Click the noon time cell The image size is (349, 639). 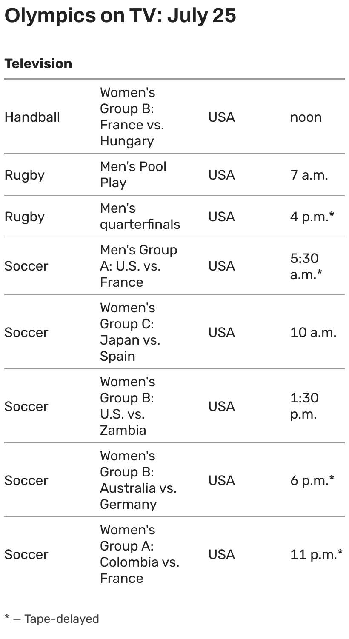306,117
